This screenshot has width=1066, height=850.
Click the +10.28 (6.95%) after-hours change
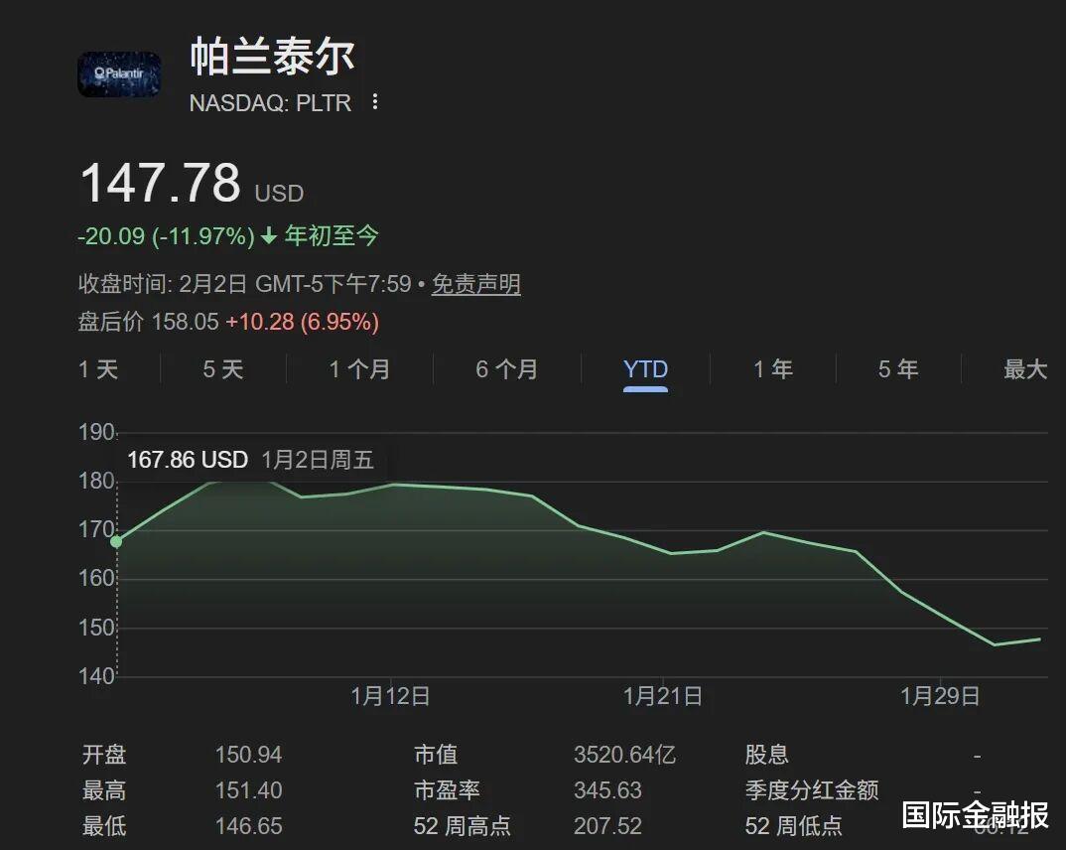tap(302, 322)
